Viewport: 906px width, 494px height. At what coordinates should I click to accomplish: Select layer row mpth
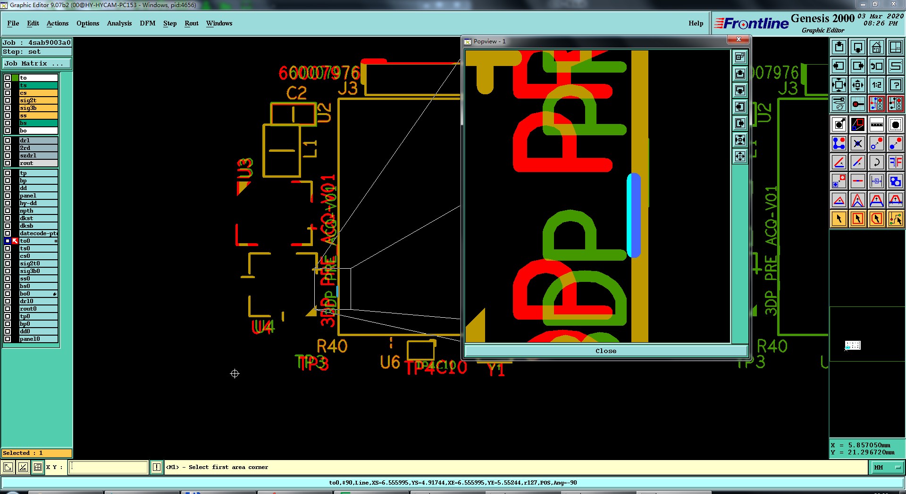(x=38, y=211)
